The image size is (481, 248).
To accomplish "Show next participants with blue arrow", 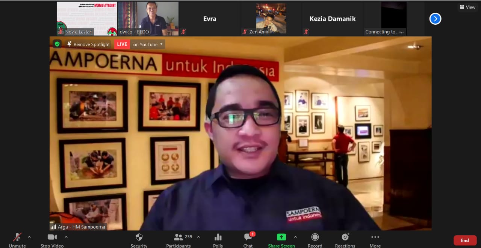I will point(435,19).
